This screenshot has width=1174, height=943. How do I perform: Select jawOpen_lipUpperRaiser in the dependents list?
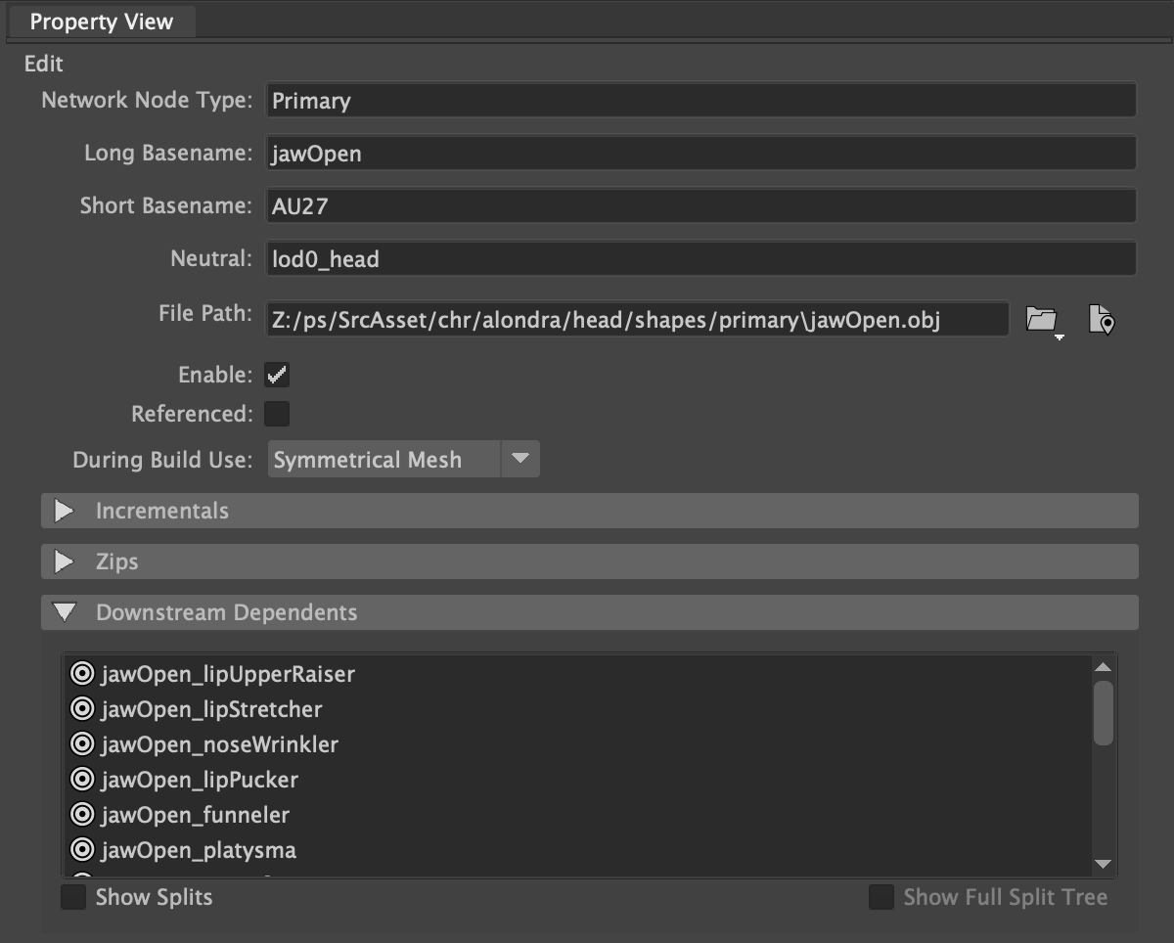click(x=228, y=674)
